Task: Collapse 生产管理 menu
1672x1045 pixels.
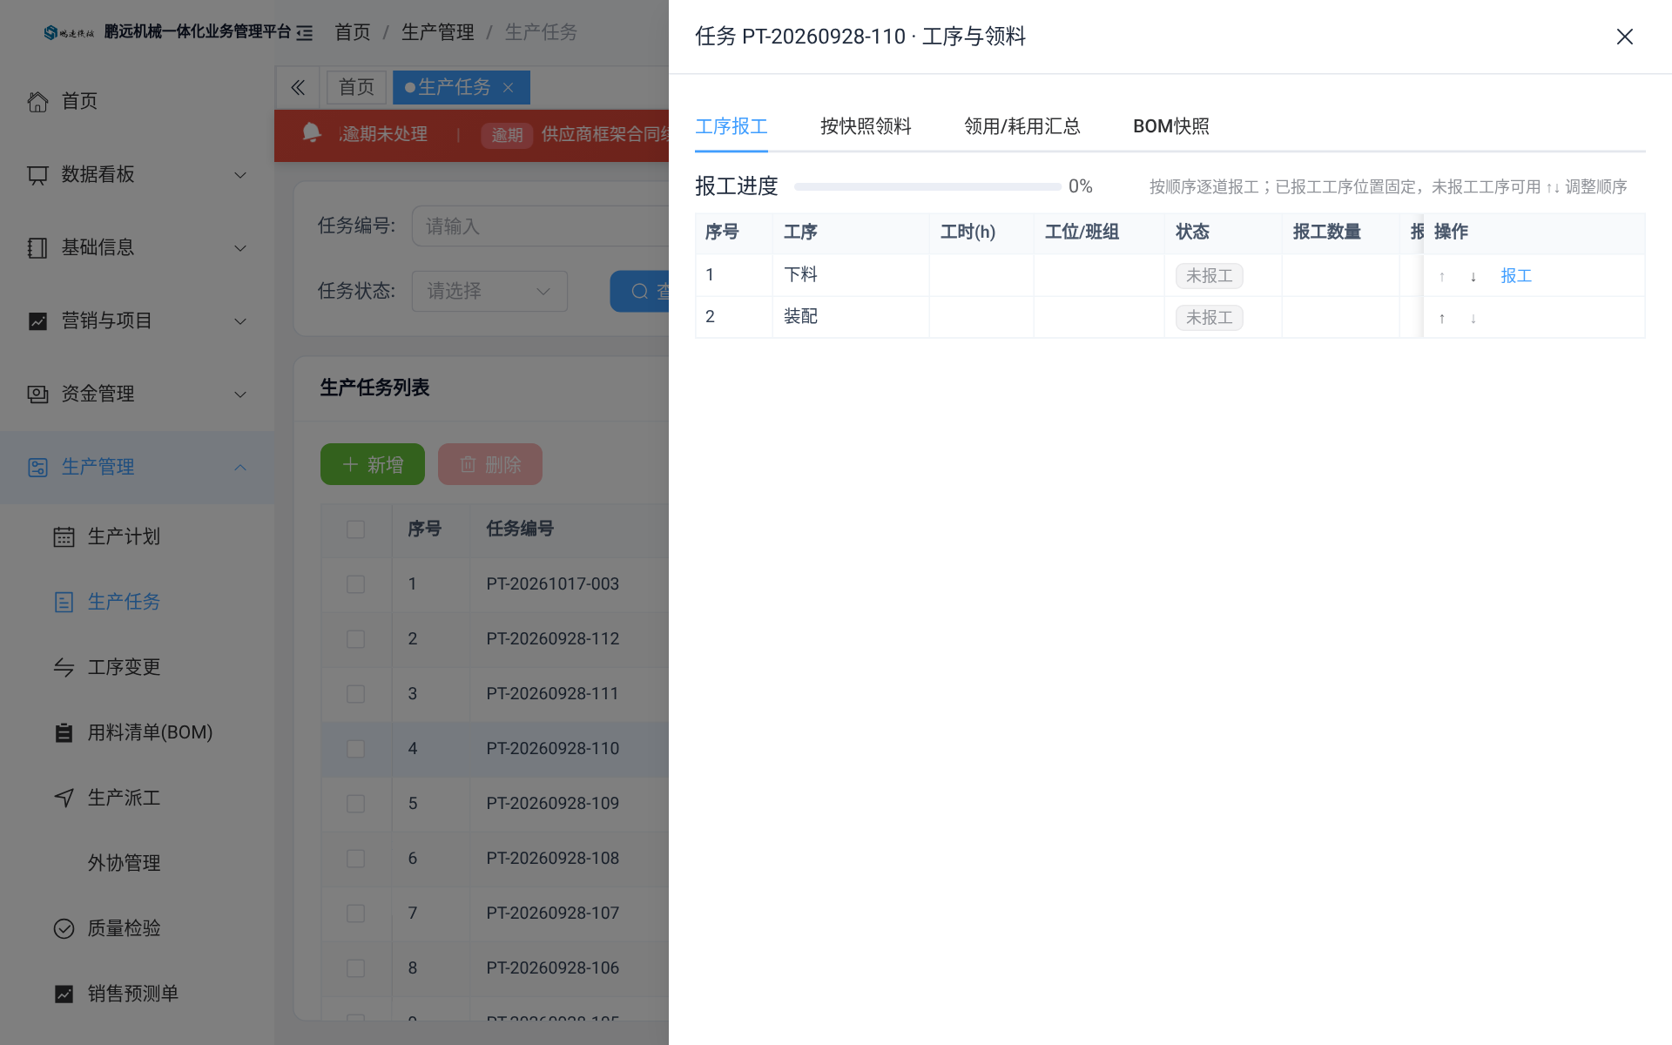Action: [x=137, y=467]
